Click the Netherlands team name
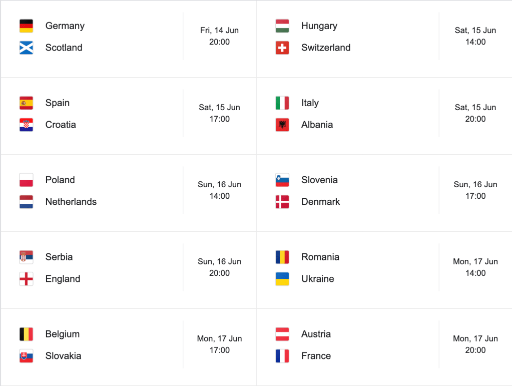The image size is (512, 386). click(x=71, y=202)
